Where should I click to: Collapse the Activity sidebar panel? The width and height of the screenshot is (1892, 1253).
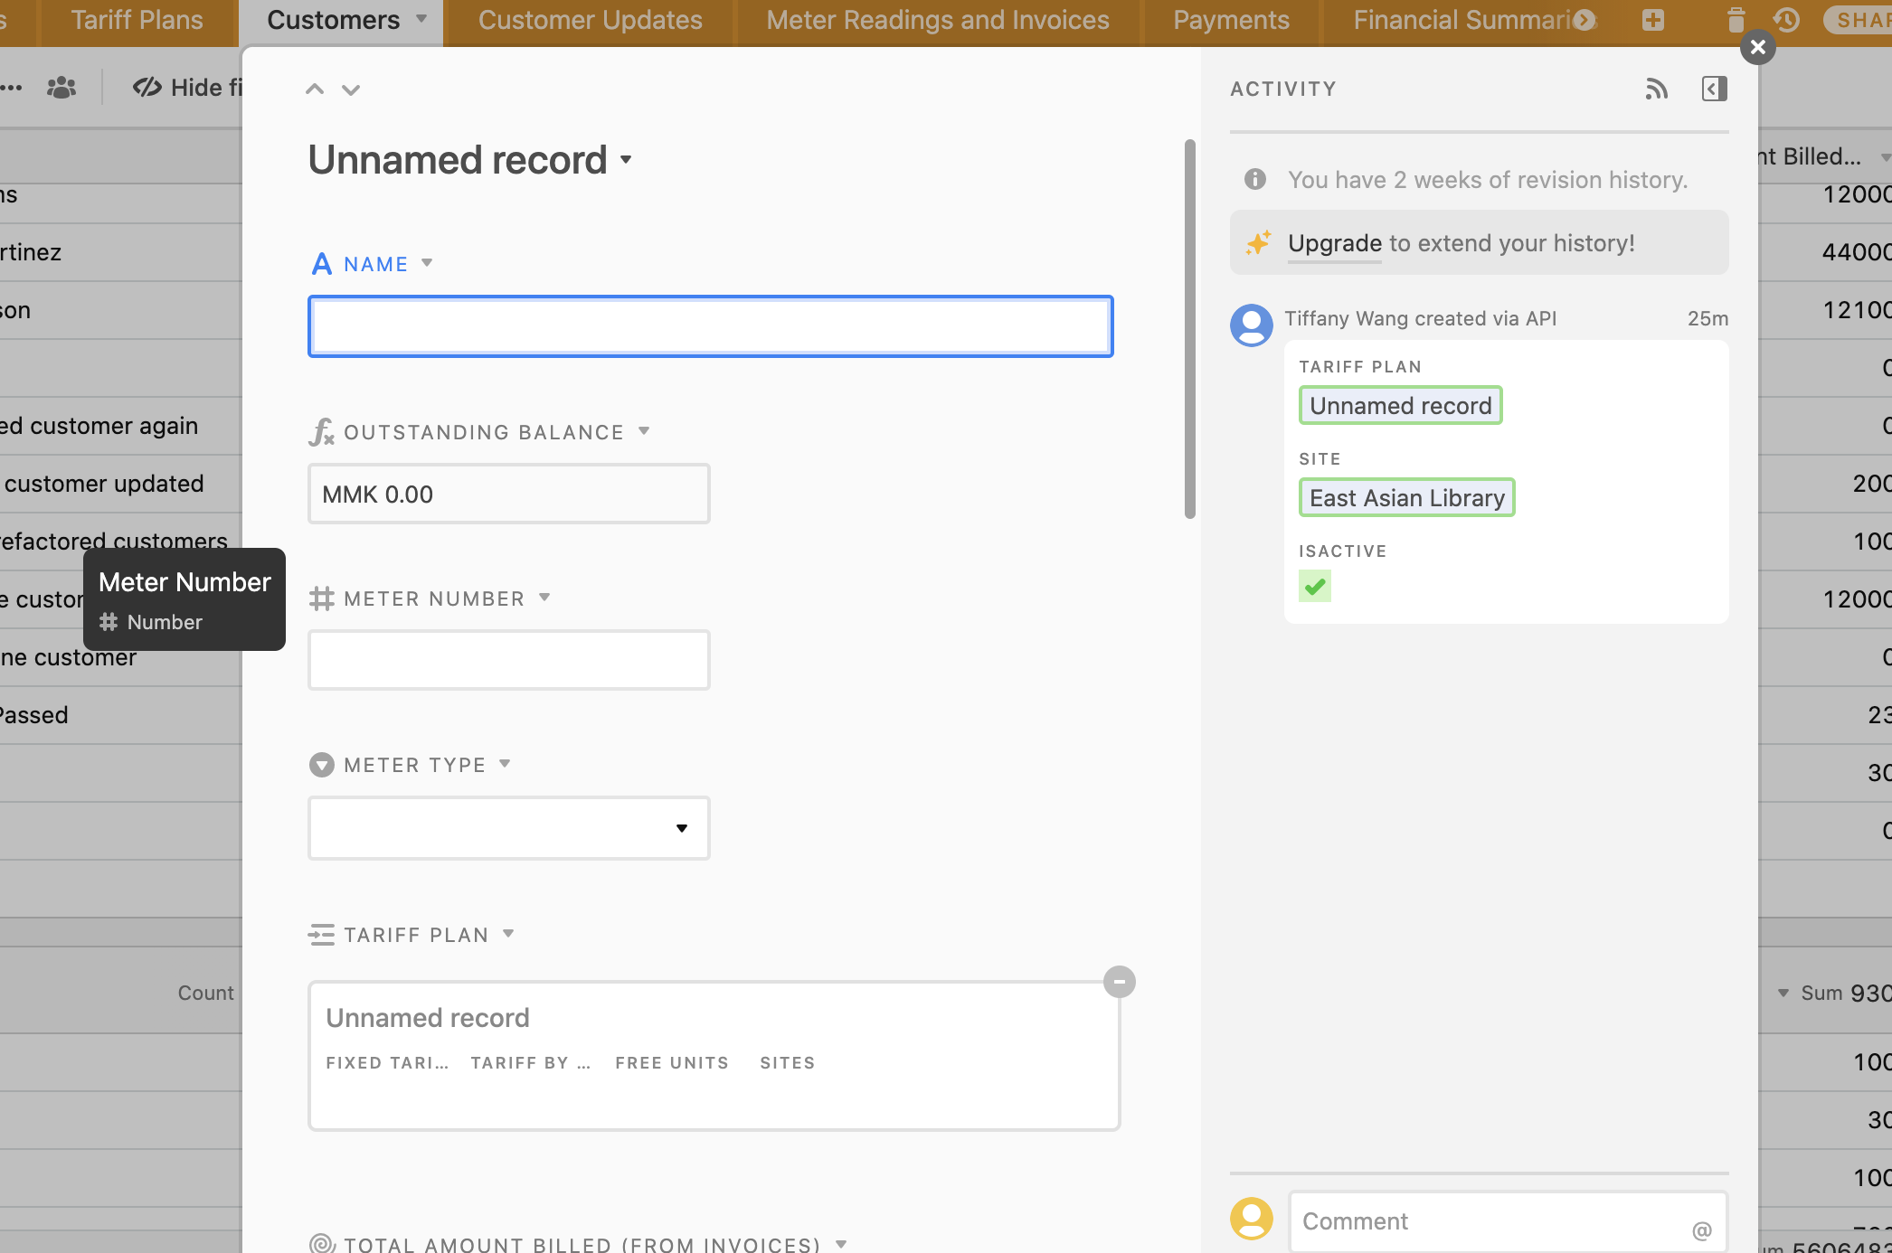1714,89
